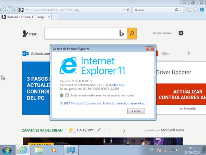Click en TweakBit ad text

pos(188,108)
